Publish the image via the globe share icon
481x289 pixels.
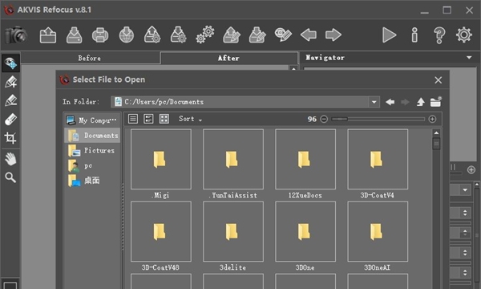pyautogui.click(x=127, y=35)
